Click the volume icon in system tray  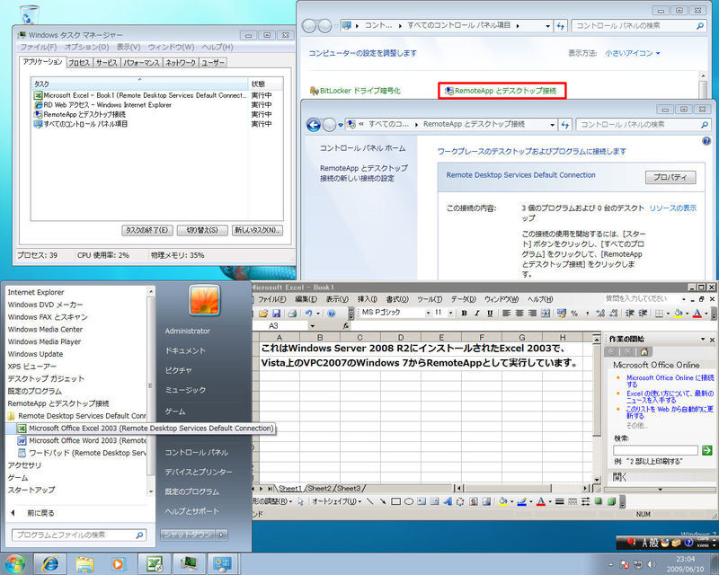(x=651, y=564)
